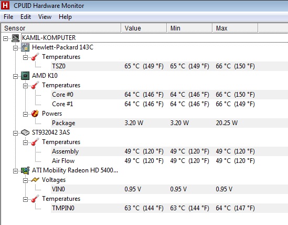Viewport: 288px width, 225px height.
Task: Collapse the KAMIL-KOMPUTER root node
Action: coord(6,38)
